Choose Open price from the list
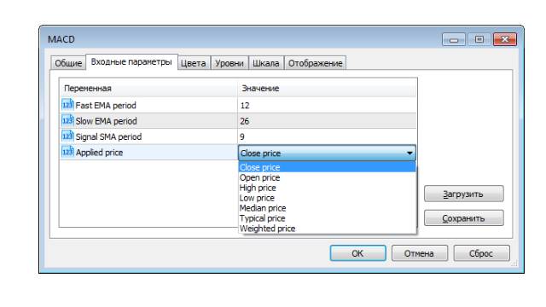The image size is (546, 307). click(328, 177)
